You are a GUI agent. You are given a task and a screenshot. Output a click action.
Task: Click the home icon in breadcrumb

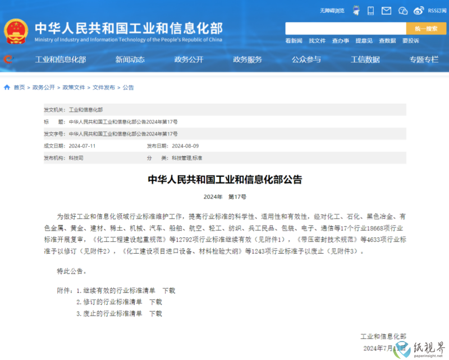click(7, 87)
